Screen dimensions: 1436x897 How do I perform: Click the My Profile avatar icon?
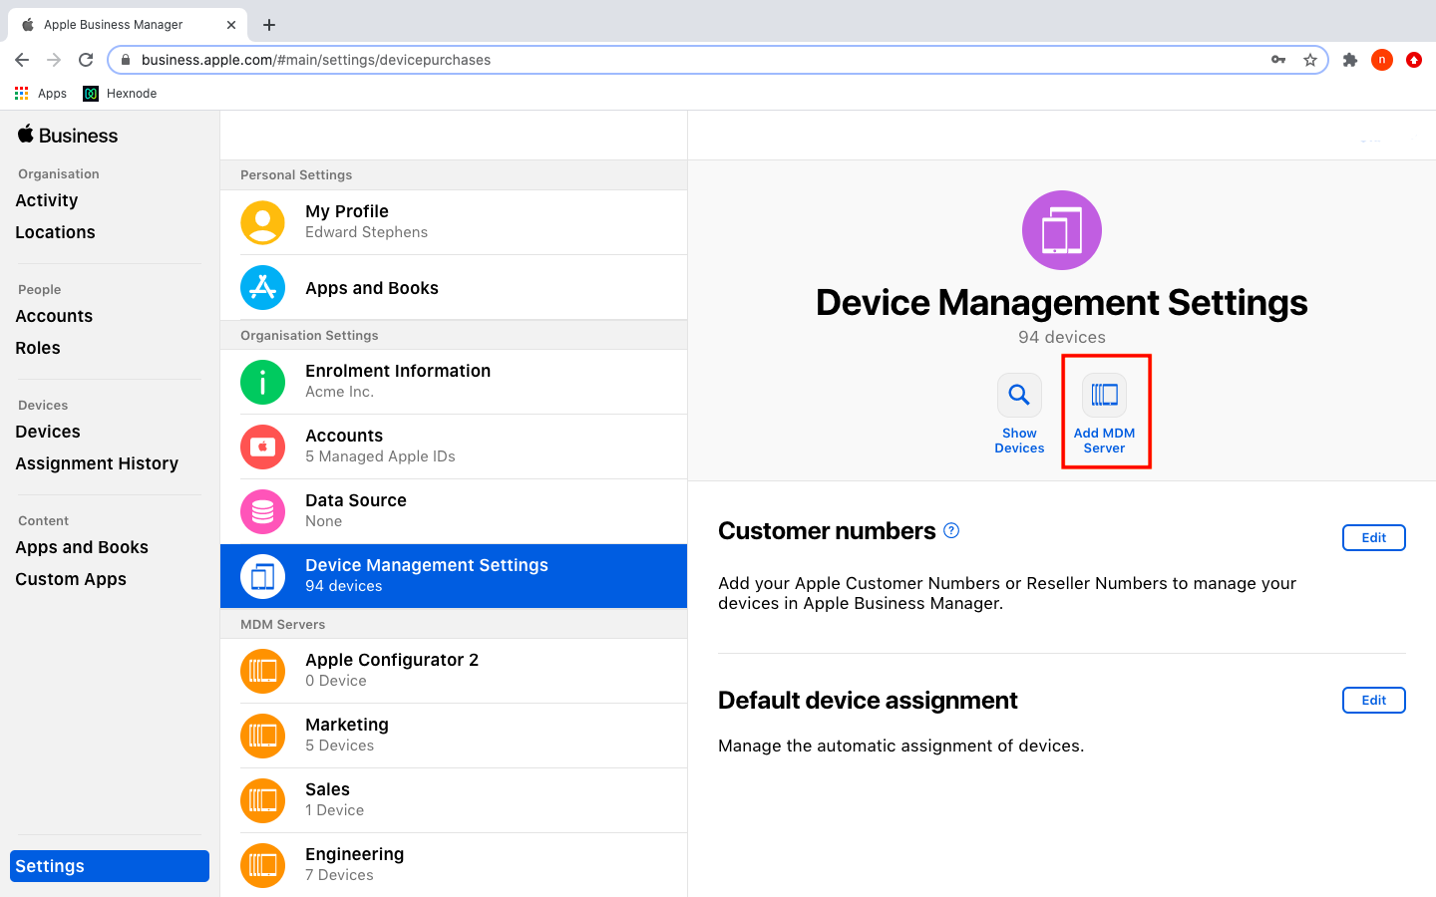(x=262, y=222)
